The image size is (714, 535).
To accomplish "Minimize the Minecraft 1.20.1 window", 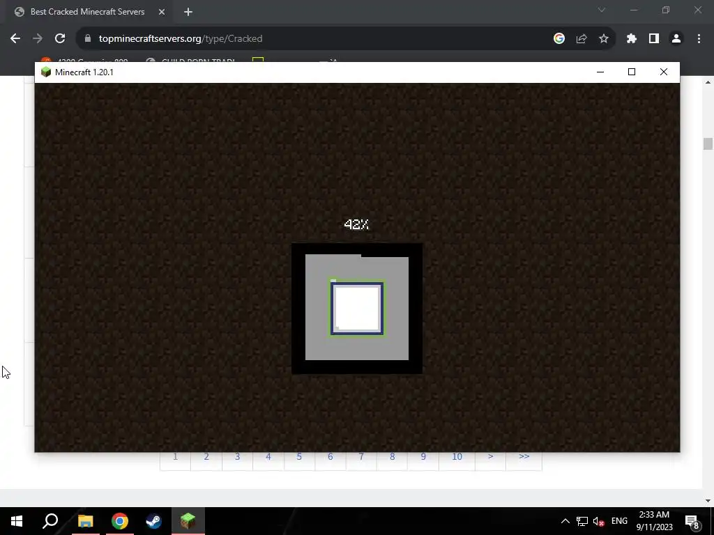I will [600, 72].
